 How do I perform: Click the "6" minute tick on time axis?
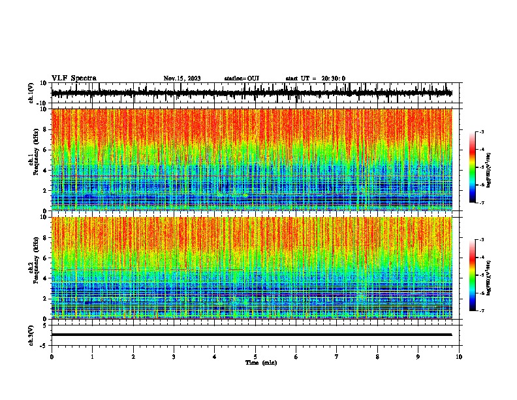pos(296,357)
